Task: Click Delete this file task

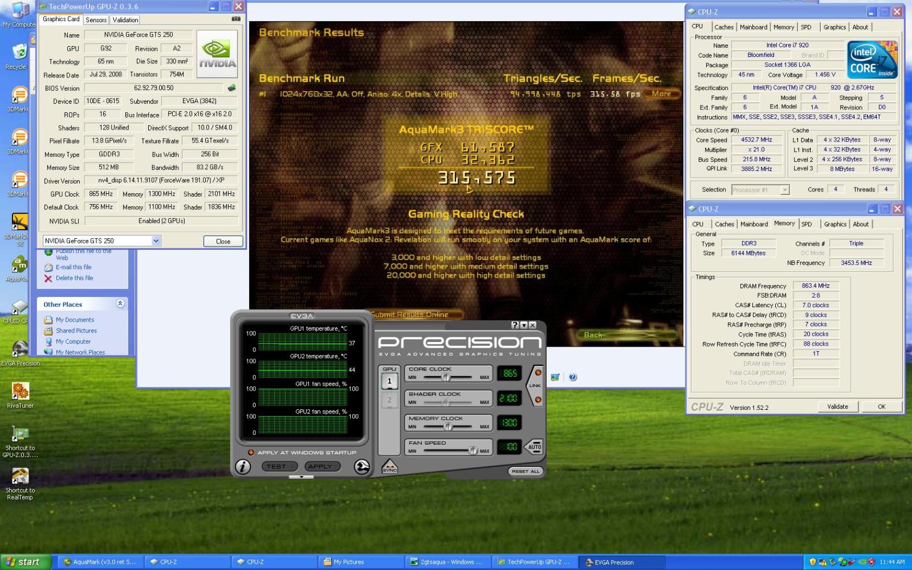Action: click(x=74, y=278)
